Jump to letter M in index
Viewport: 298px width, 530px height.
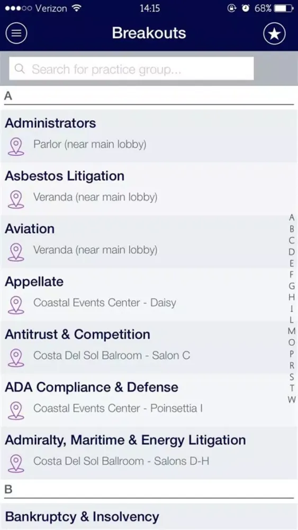coord(292,331)
